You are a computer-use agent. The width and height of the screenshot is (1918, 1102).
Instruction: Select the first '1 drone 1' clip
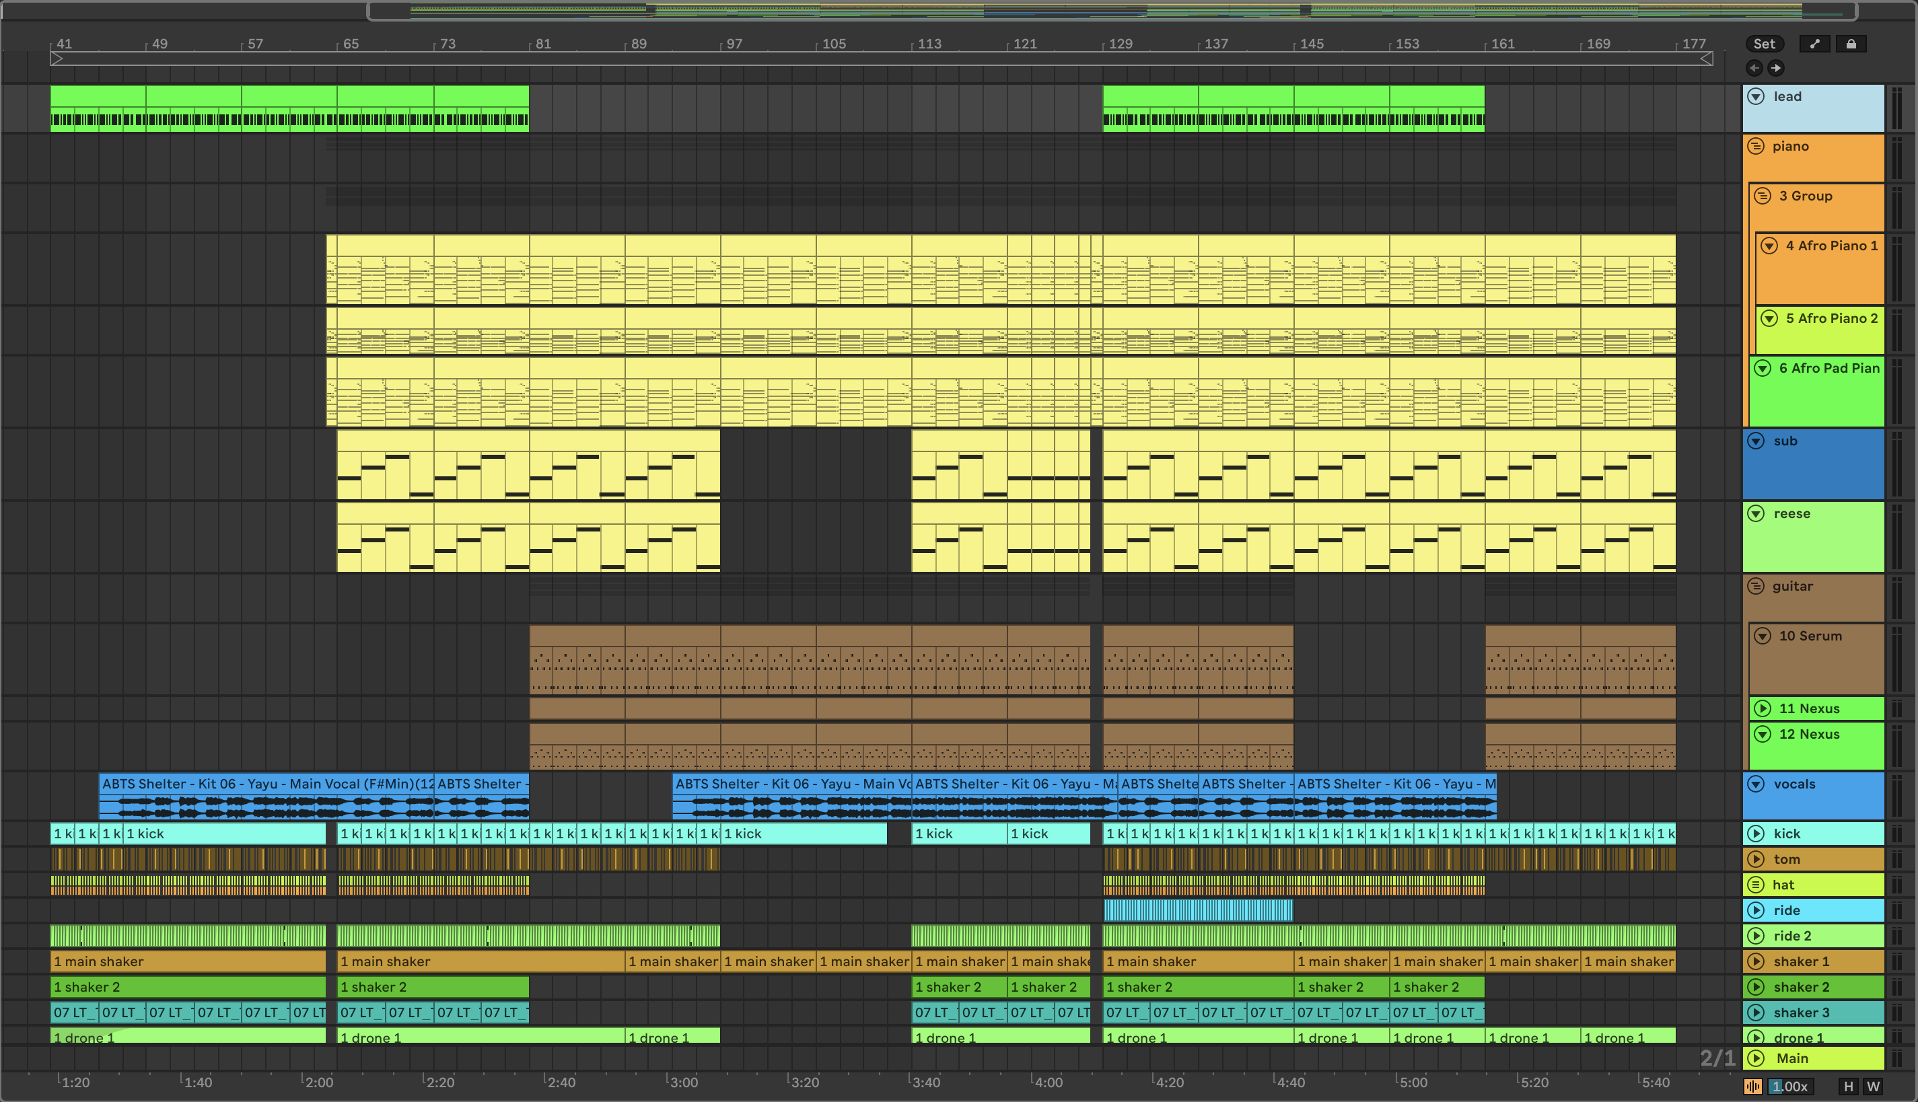pyautogui.click(x=188, y=1036)
